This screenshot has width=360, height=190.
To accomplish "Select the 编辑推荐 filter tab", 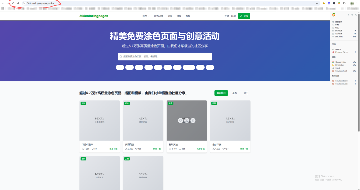I will click(x=221, y=93).
